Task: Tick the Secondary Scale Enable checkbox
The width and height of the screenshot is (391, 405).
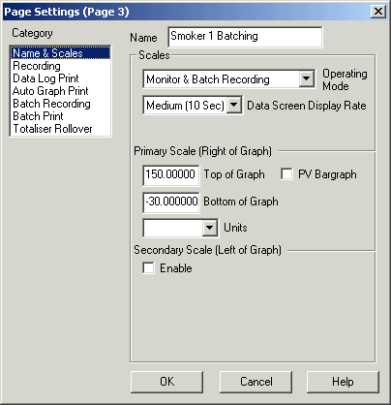Action: click(148, 267)
